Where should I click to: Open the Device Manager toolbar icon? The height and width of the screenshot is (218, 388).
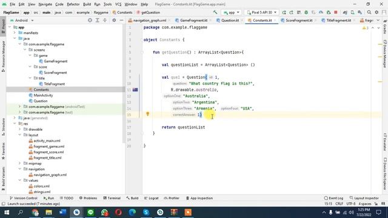click(352, 12)
